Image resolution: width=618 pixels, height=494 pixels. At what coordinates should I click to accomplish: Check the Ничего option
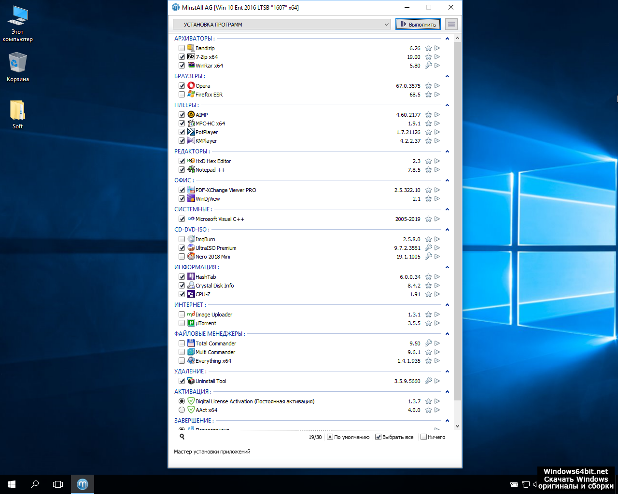click(x=423, y=437)
